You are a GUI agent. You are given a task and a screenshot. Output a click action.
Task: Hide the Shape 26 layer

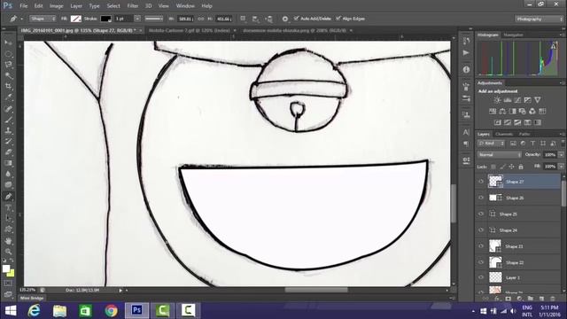(x=481, y=198)
